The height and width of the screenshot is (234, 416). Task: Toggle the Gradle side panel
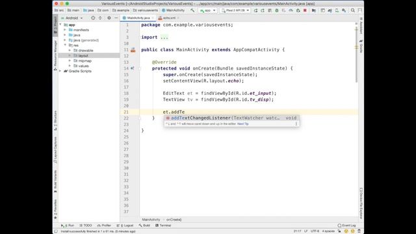[x=361, y=46]
